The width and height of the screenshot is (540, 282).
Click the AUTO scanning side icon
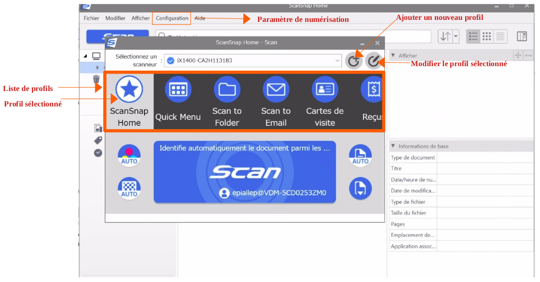click(x=360, y=156)
